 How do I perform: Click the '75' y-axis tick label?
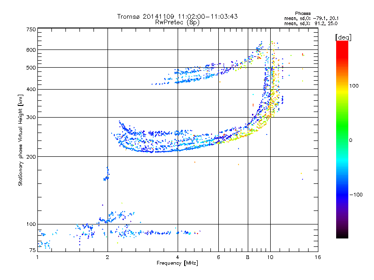(33, 250)
